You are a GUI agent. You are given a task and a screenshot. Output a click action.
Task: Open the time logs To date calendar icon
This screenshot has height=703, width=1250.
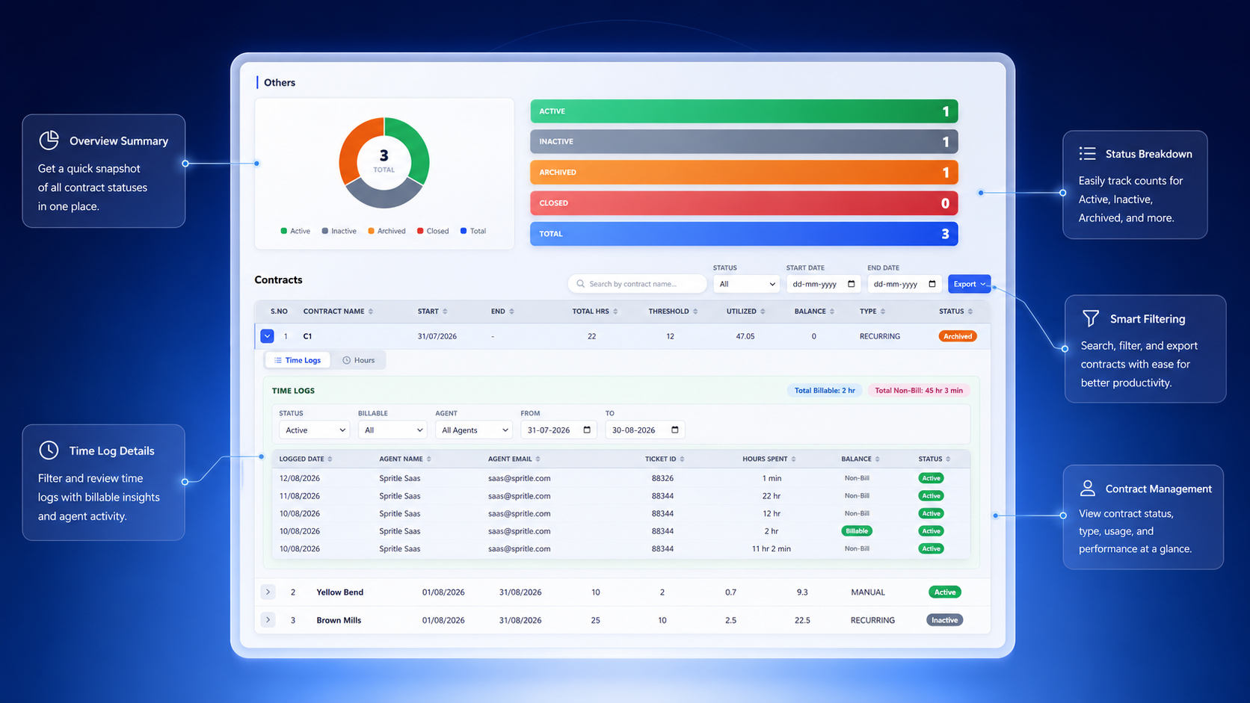pyautogui.click(x=675, y=430)
